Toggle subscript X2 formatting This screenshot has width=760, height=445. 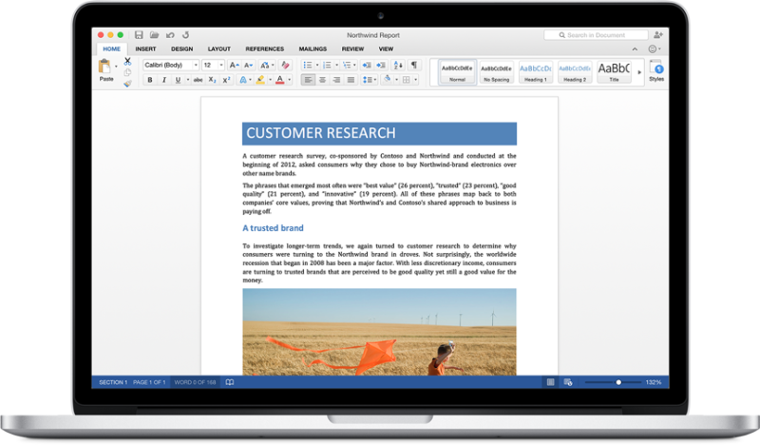pyautogui.click(x=212, y=80)
